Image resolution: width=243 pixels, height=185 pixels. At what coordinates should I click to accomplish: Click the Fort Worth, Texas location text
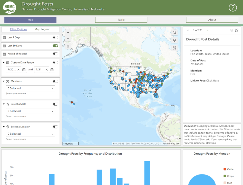(210, 54)
